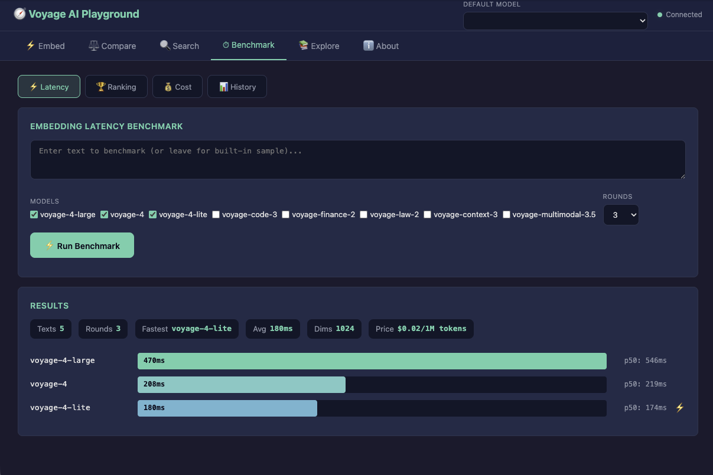The image size is (713, 475).
Task: Click the info icon on About tab
Action: 368,45
